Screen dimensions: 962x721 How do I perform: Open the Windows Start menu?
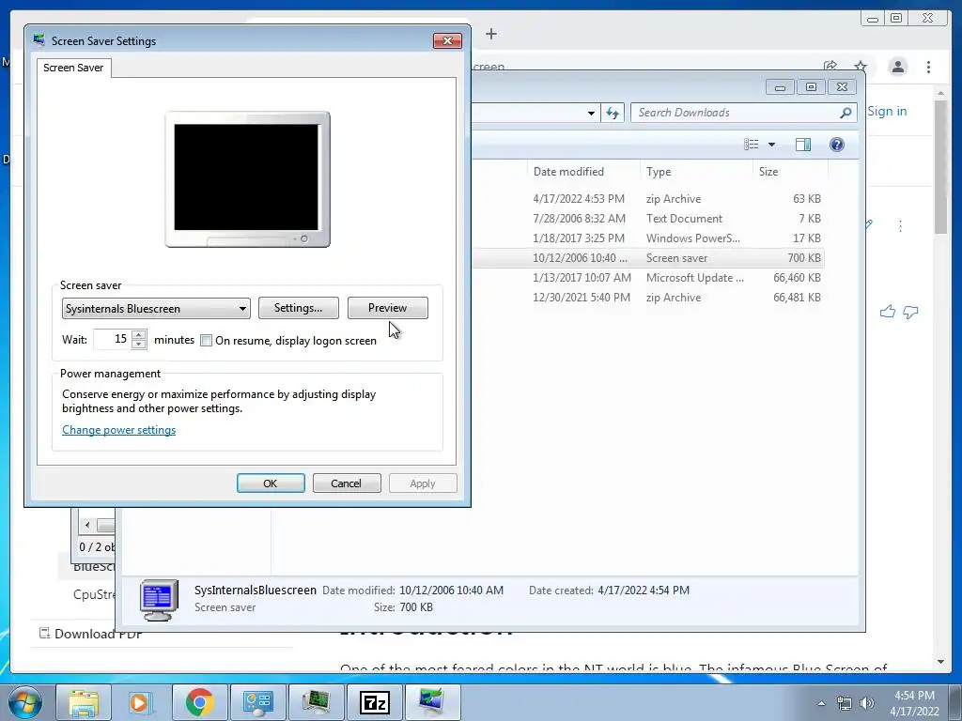click(x=25, y=702)
